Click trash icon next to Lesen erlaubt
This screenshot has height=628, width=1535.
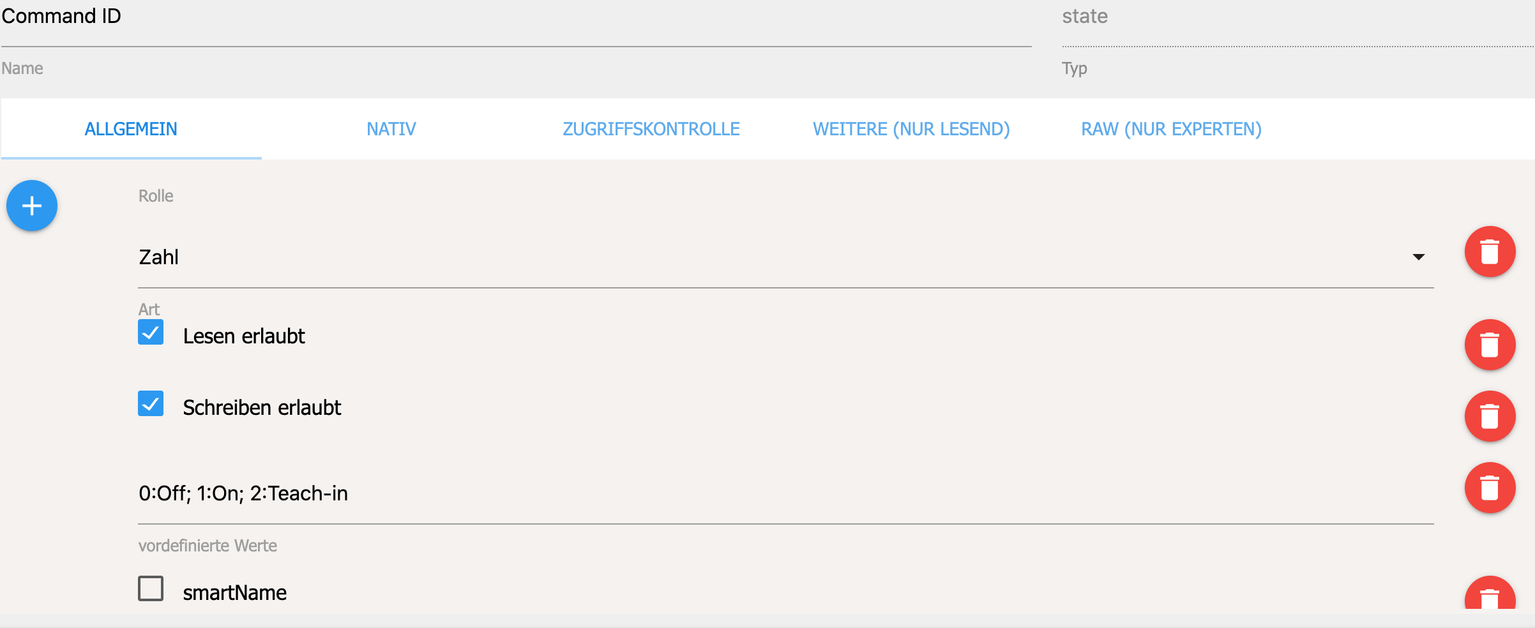coord(1490,345)
